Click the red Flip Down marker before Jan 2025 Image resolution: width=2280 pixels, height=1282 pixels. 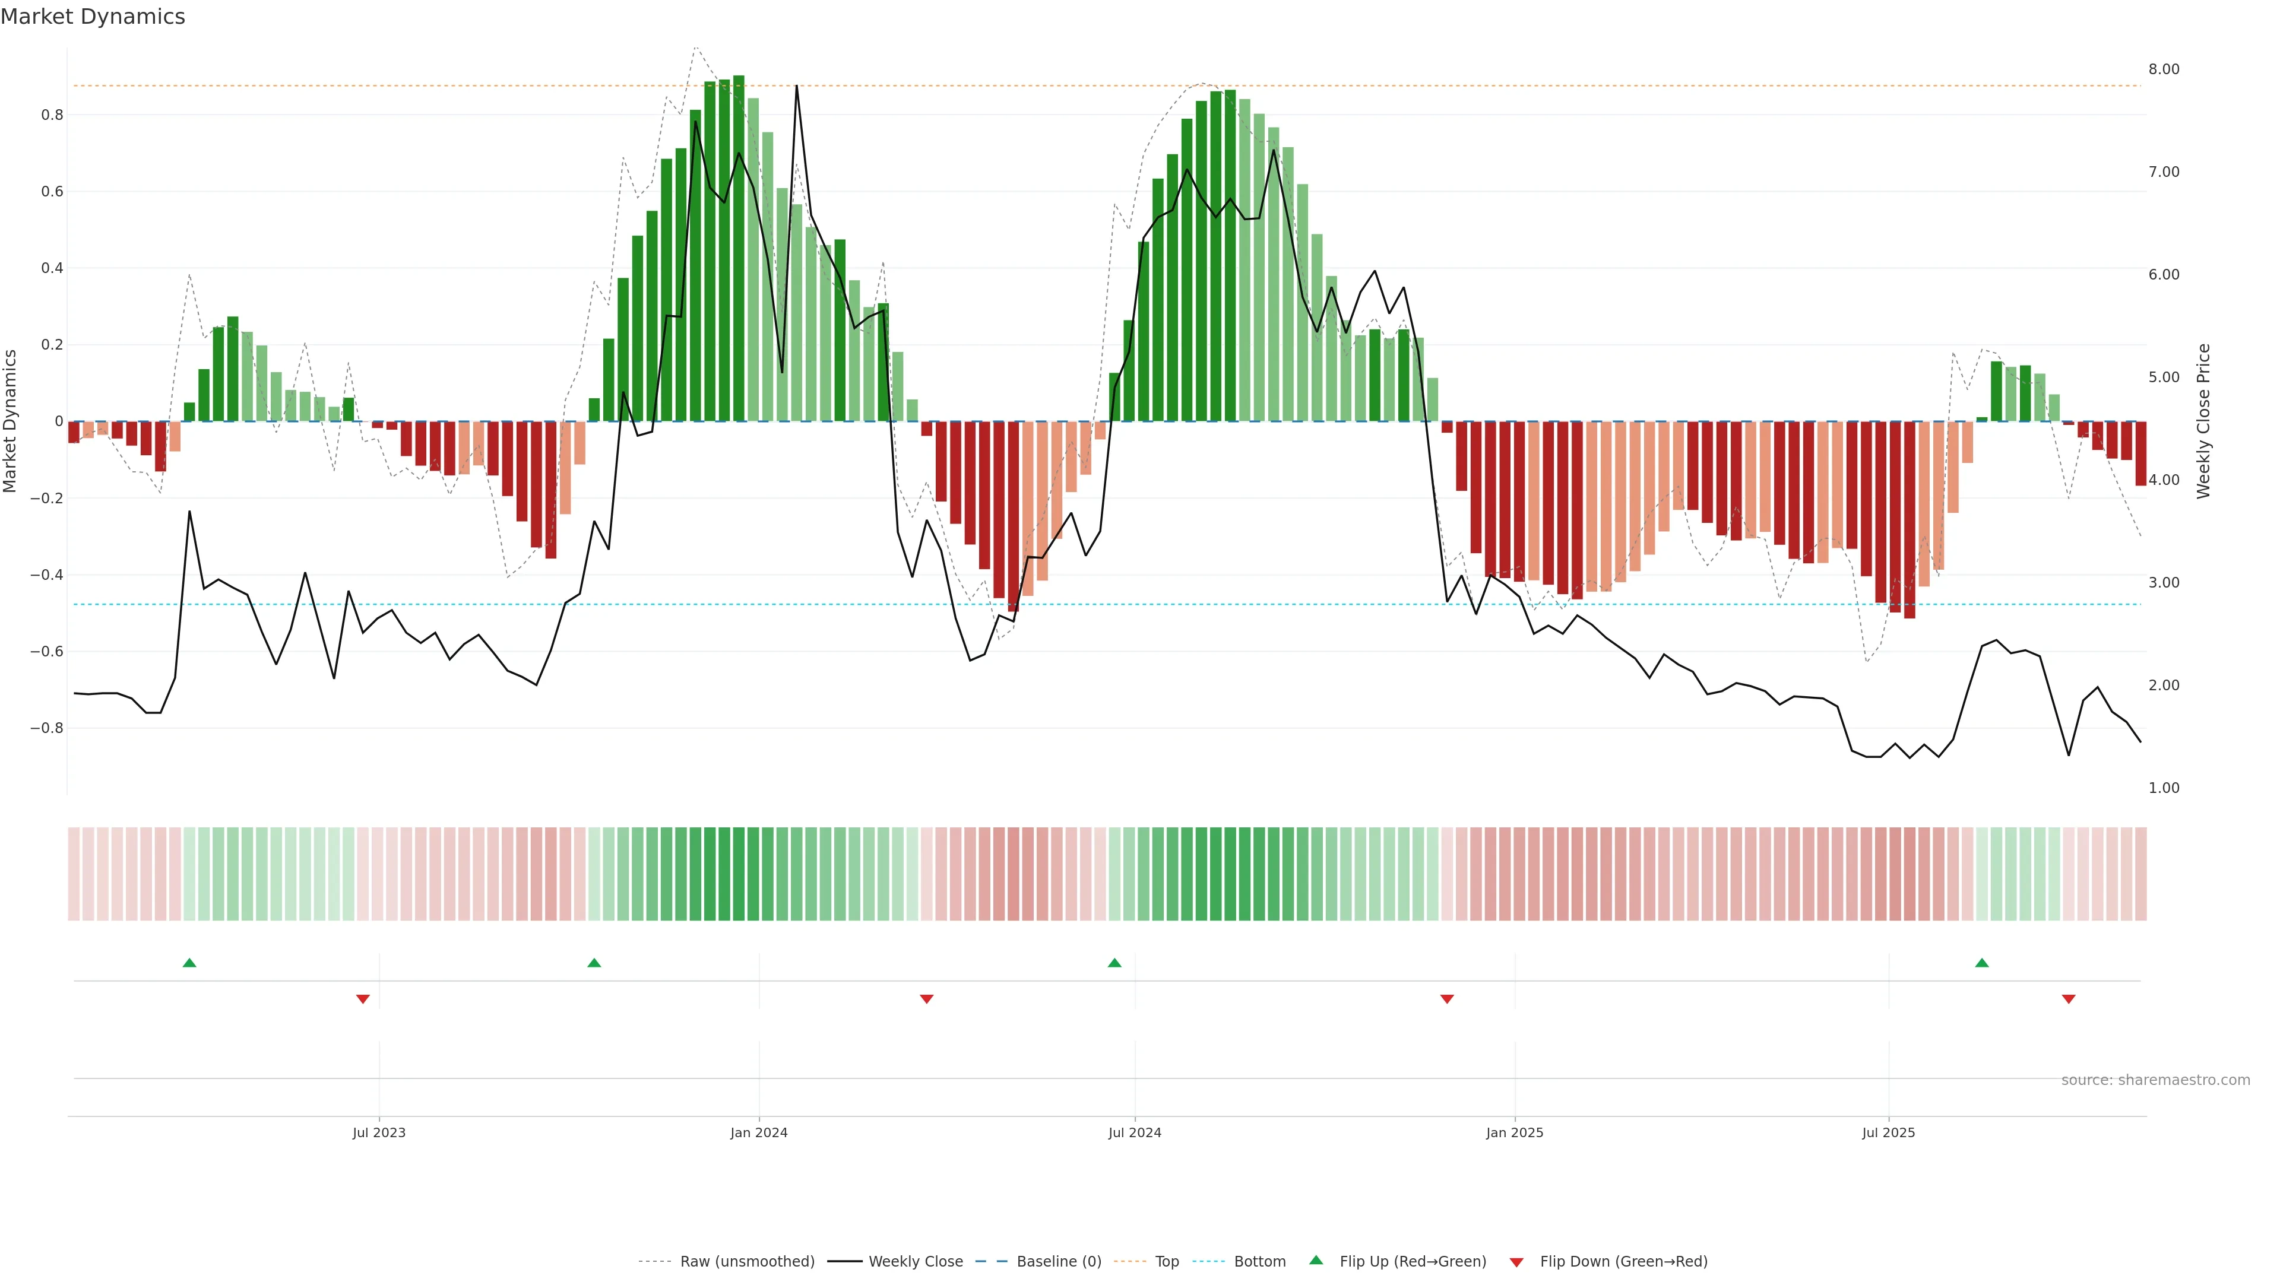(1447, 999)
